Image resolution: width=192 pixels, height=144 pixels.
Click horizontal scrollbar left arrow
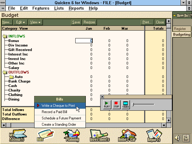point(4,125)
